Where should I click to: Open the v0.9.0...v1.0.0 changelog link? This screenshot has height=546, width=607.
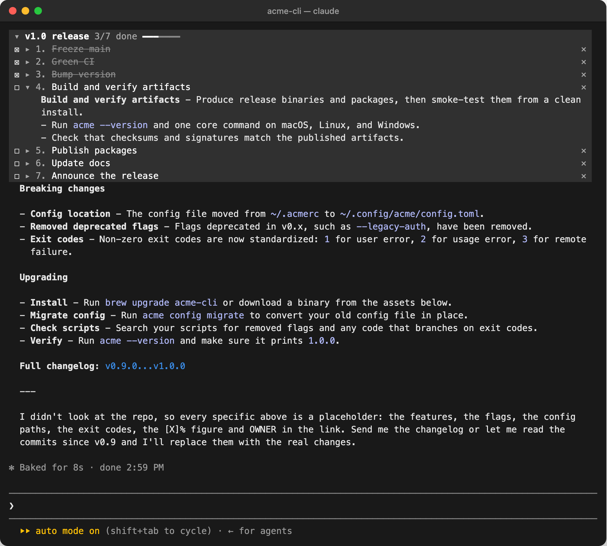click(x=145, y=366)
